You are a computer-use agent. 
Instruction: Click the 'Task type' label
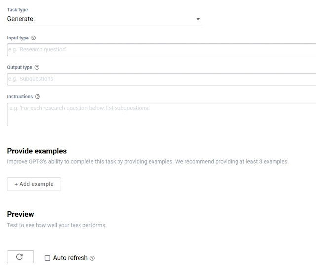(x=17, y=10)
